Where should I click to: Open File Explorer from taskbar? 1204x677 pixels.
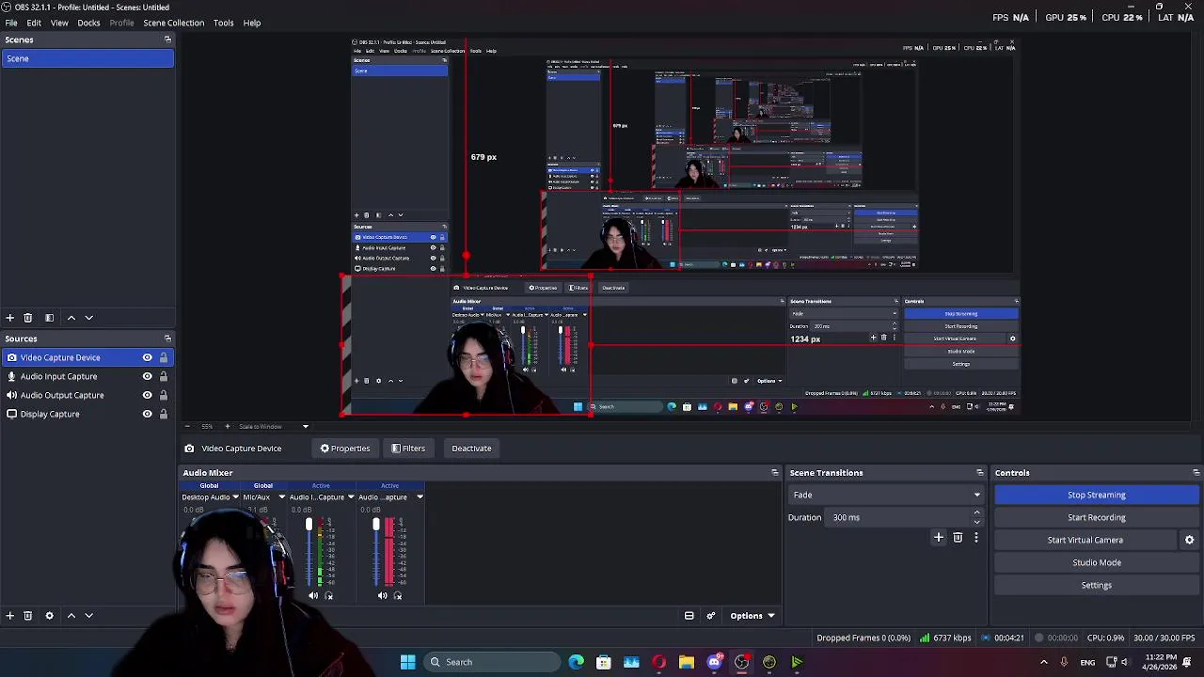(687, 662)
